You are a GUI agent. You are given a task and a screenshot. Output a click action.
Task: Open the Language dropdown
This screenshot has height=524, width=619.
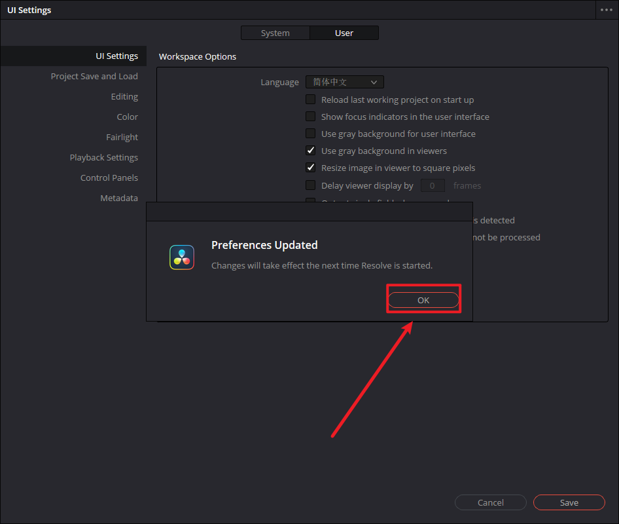click(345, 82)
